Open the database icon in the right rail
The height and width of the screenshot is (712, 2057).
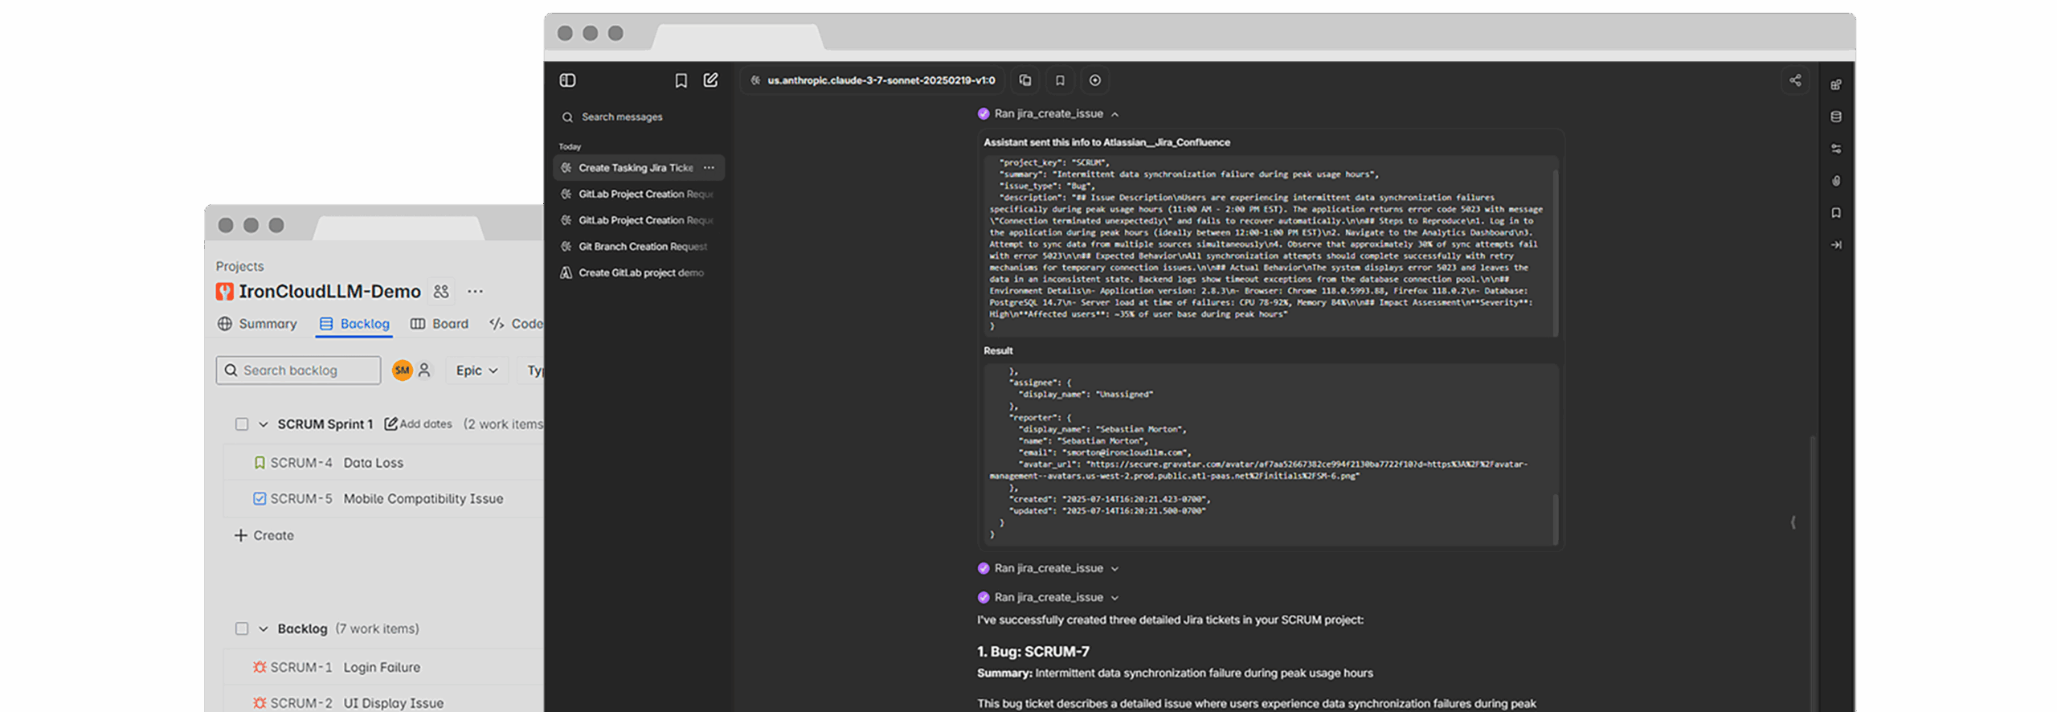[x=1836, y=117]
